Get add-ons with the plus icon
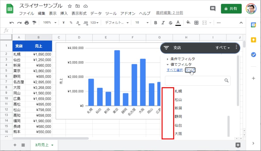 (253, 78)
